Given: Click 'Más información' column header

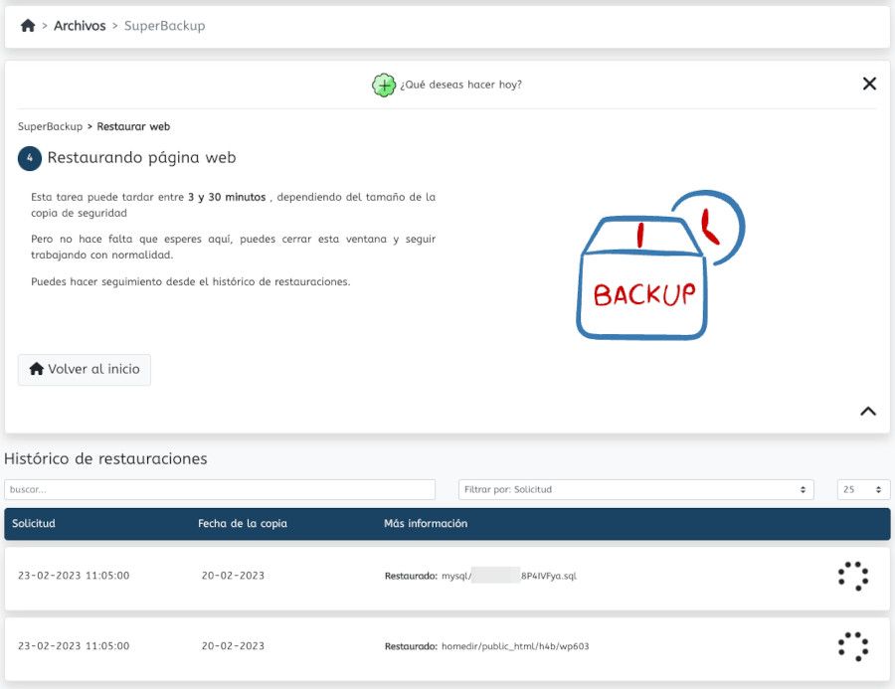Looking at the screenshot, I should 426,523.
